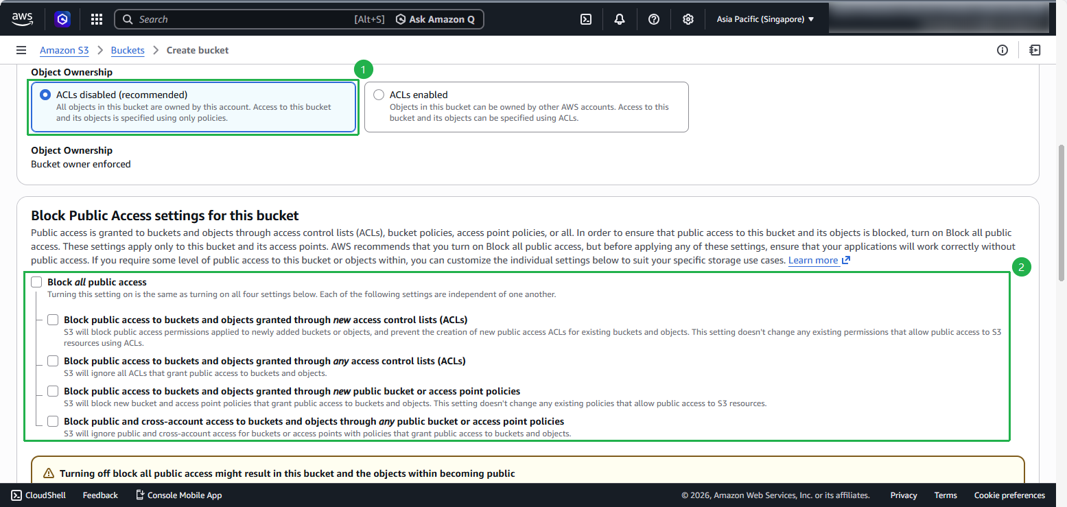Click the AWS logo home icon
Screen dimensions: 1067x507
point(23,19)
